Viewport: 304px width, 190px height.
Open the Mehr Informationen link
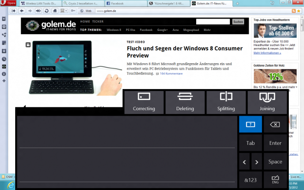[x=267, y=53]
